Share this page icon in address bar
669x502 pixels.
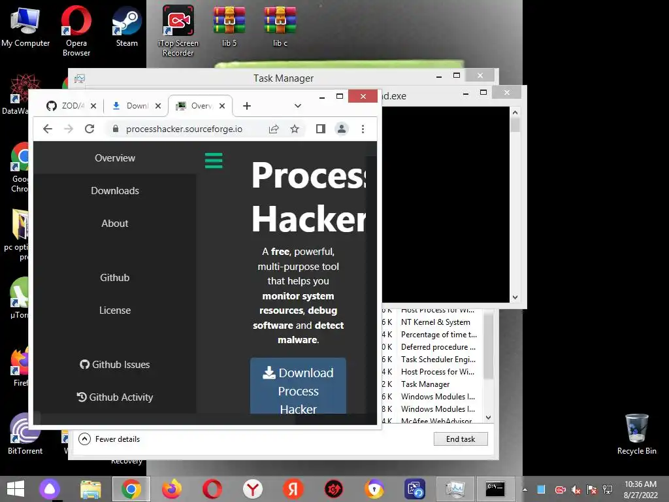click(274, 129)
